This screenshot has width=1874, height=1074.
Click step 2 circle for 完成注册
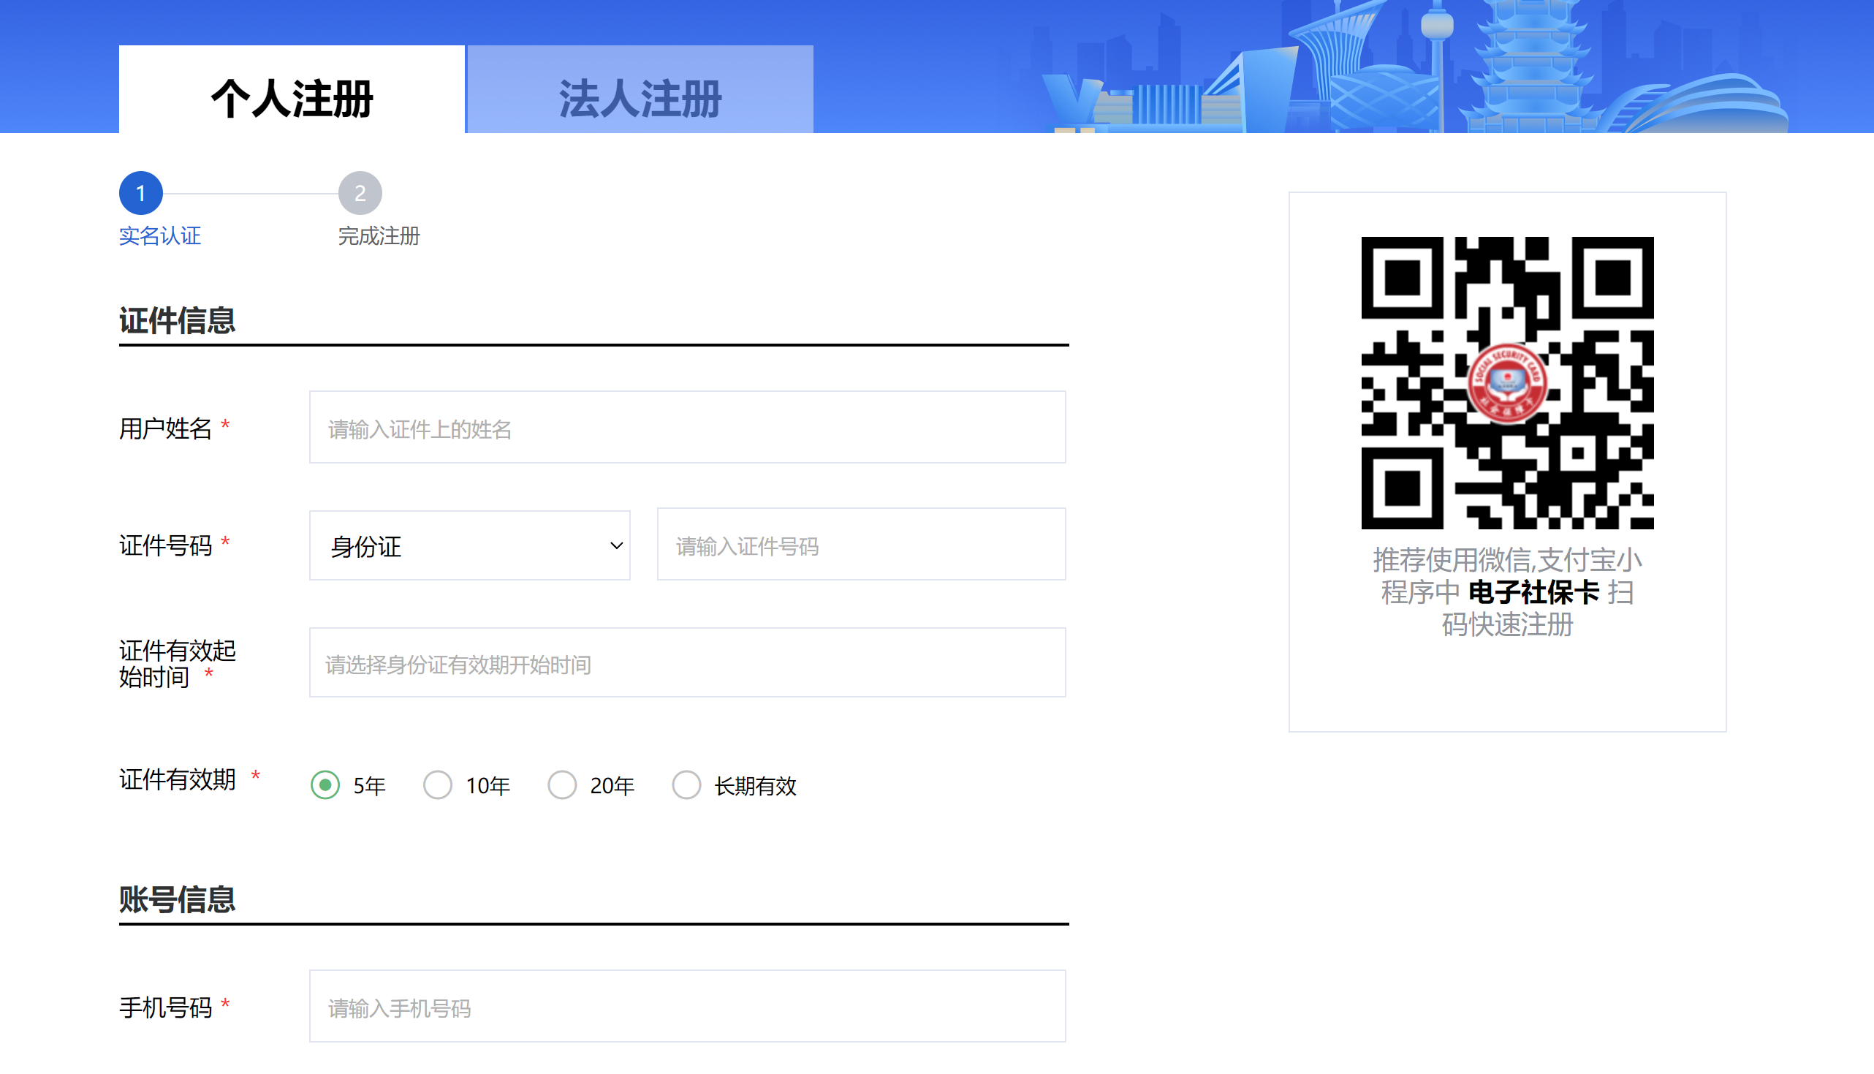point(360,193)
